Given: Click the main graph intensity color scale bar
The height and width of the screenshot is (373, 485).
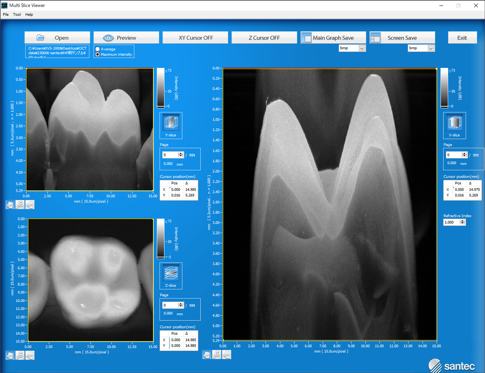Looking at the screenshot, I should click(x=444, y=88).
